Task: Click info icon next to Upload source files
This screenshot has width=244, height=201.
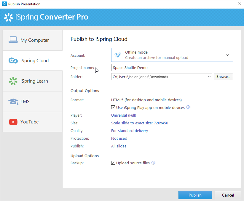Action: click(153, 163)
